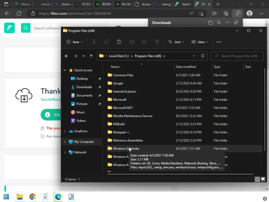Open the Sort dropdown
This screenshot has width=269, height=202.
click(x=176, y=42)
